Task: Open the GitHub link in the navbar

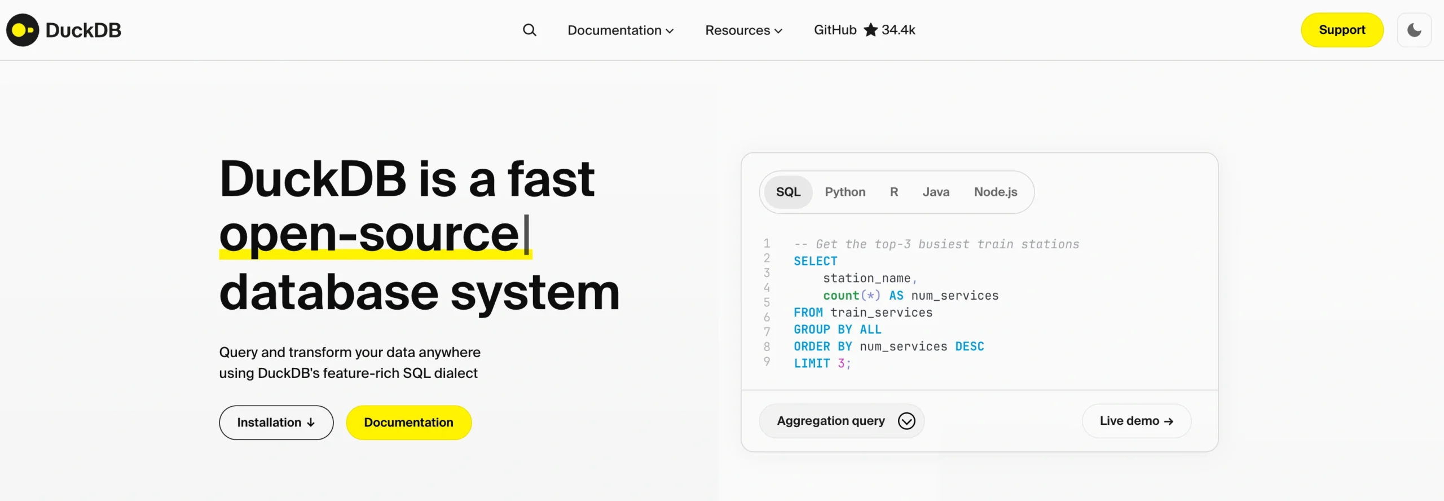Action: 835,30
